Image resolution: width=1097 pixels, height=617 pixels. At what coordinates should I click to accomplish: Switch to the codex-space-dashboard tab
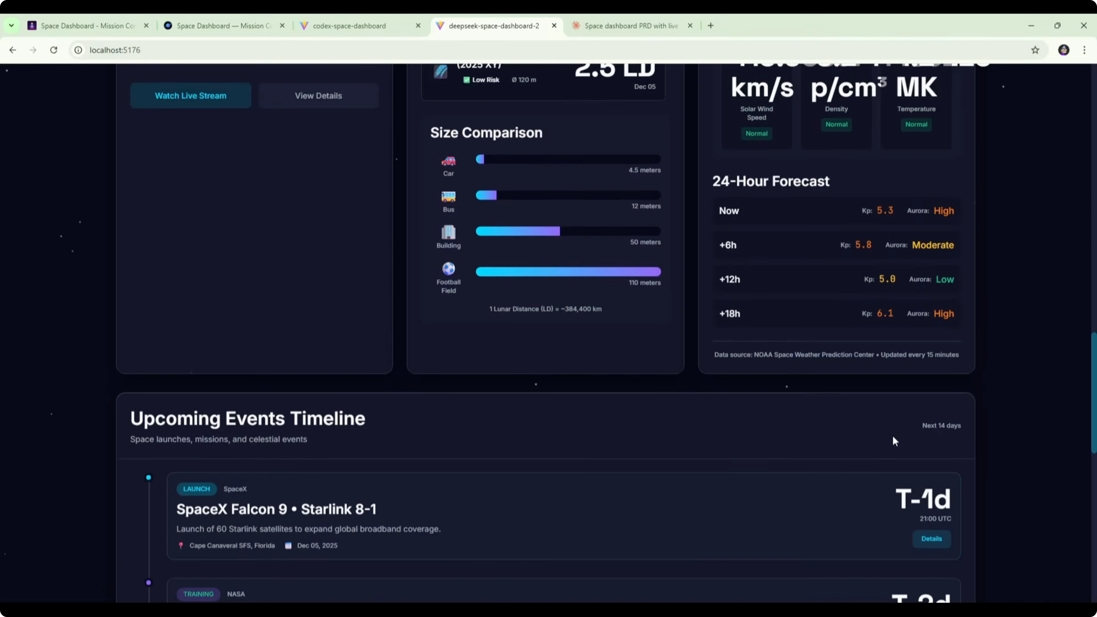(349, 26)
